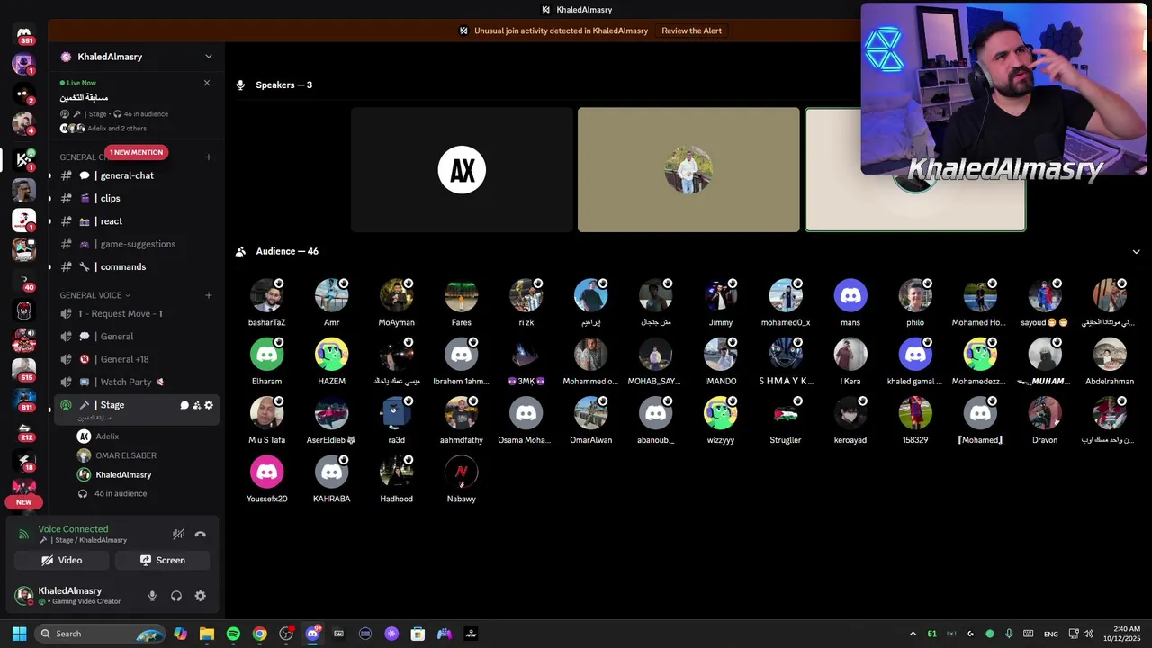Select the Stage channel row
Screen dimensions: 1152x648
[x=135, y=409]
